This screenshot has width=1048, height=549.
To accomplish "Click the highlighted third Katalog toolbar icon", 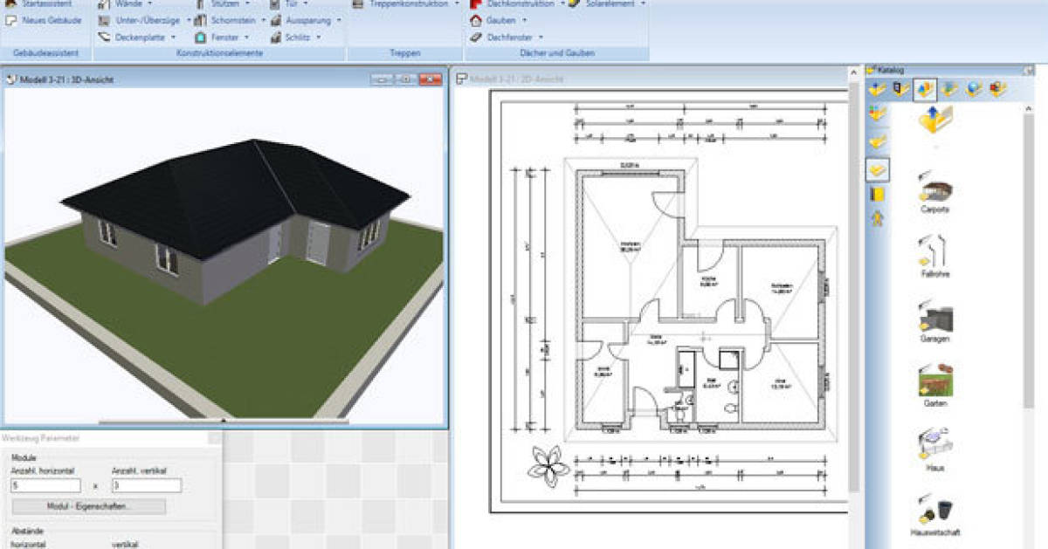I will tap(925, 89).
